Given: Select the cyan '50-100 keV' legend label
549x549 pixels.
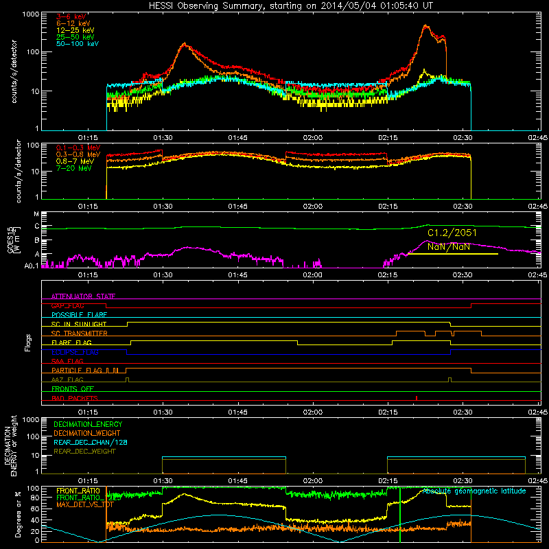Looking at the screenshot, I should click(78, 44).
